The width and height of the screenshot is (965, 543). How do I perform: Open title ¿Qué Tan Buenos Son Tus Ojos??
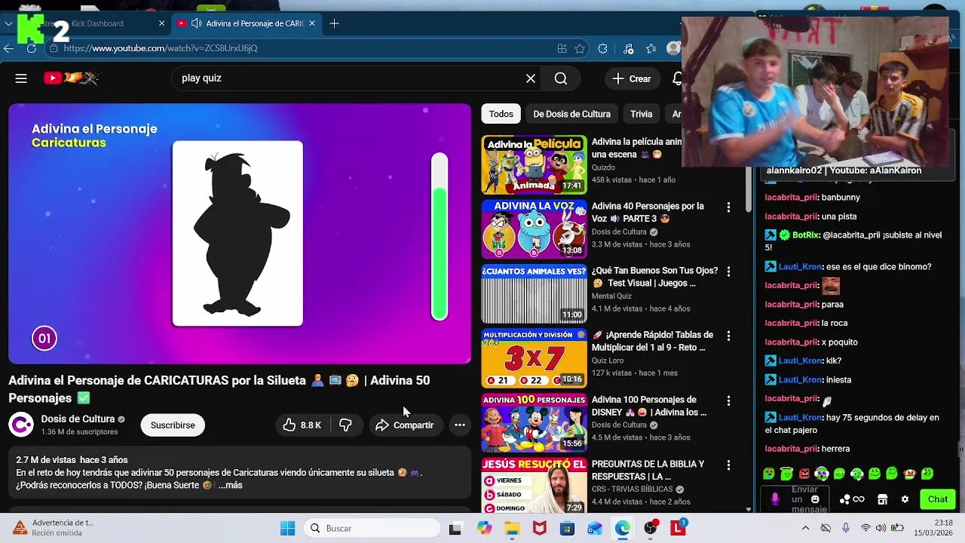654,277
